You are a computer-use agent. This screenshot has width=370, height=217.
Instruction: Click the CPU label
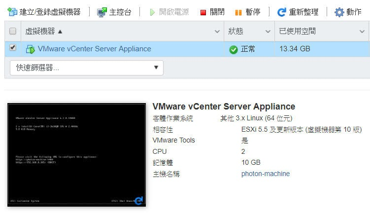160,151
